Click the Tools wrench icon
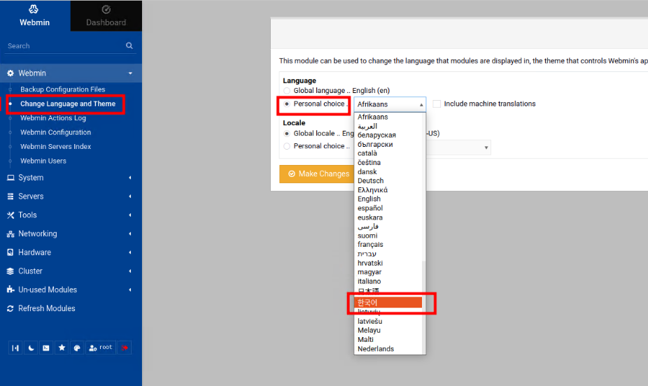The height and width of the screenshot is (386, 648). coord(10,215)
